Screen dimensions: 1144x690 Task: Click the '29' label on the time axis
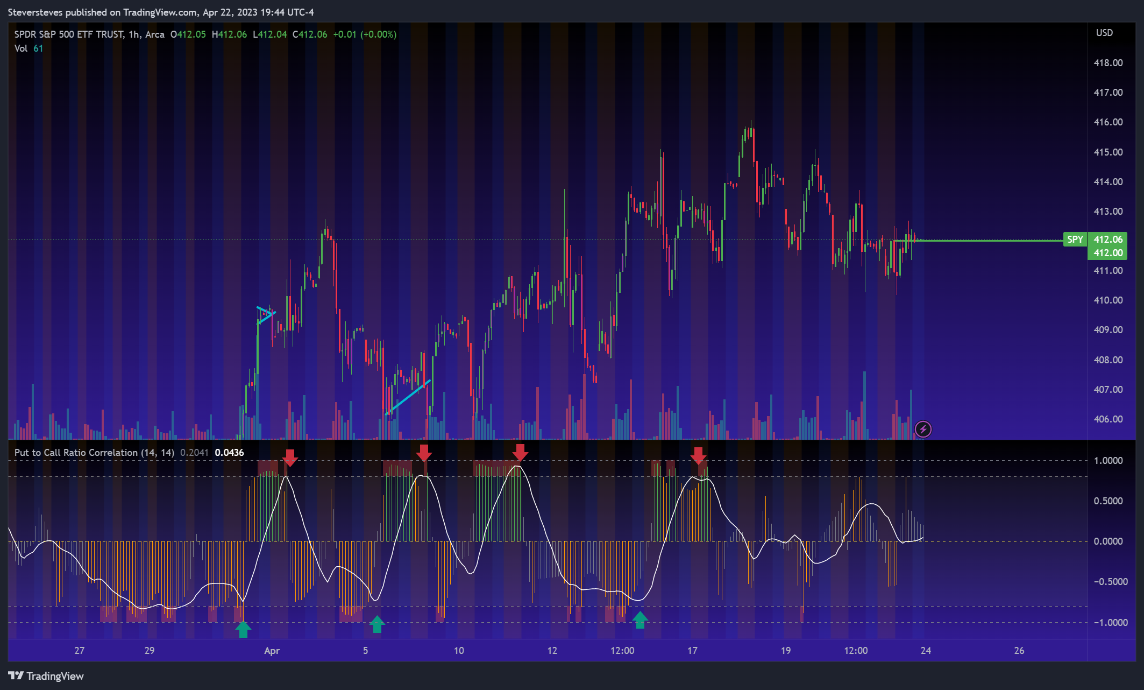point(150,651)
